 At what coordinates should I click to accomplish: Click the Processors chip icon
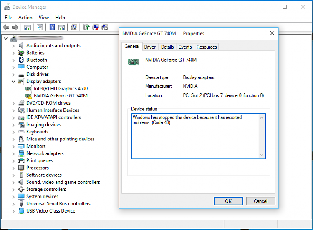[21, 167]
